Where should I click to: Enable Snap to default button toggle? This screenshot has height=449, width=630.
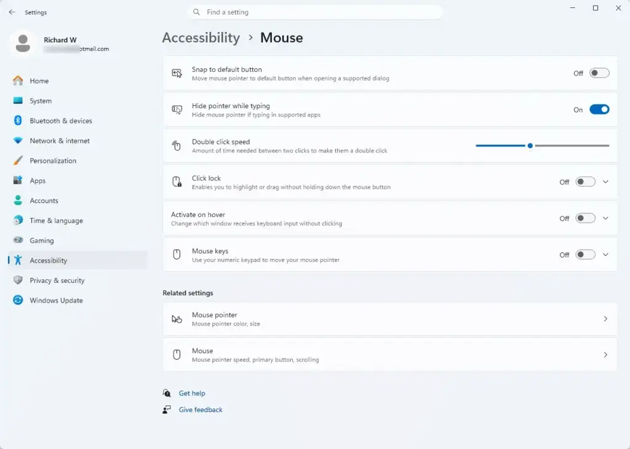pos(599,73)
